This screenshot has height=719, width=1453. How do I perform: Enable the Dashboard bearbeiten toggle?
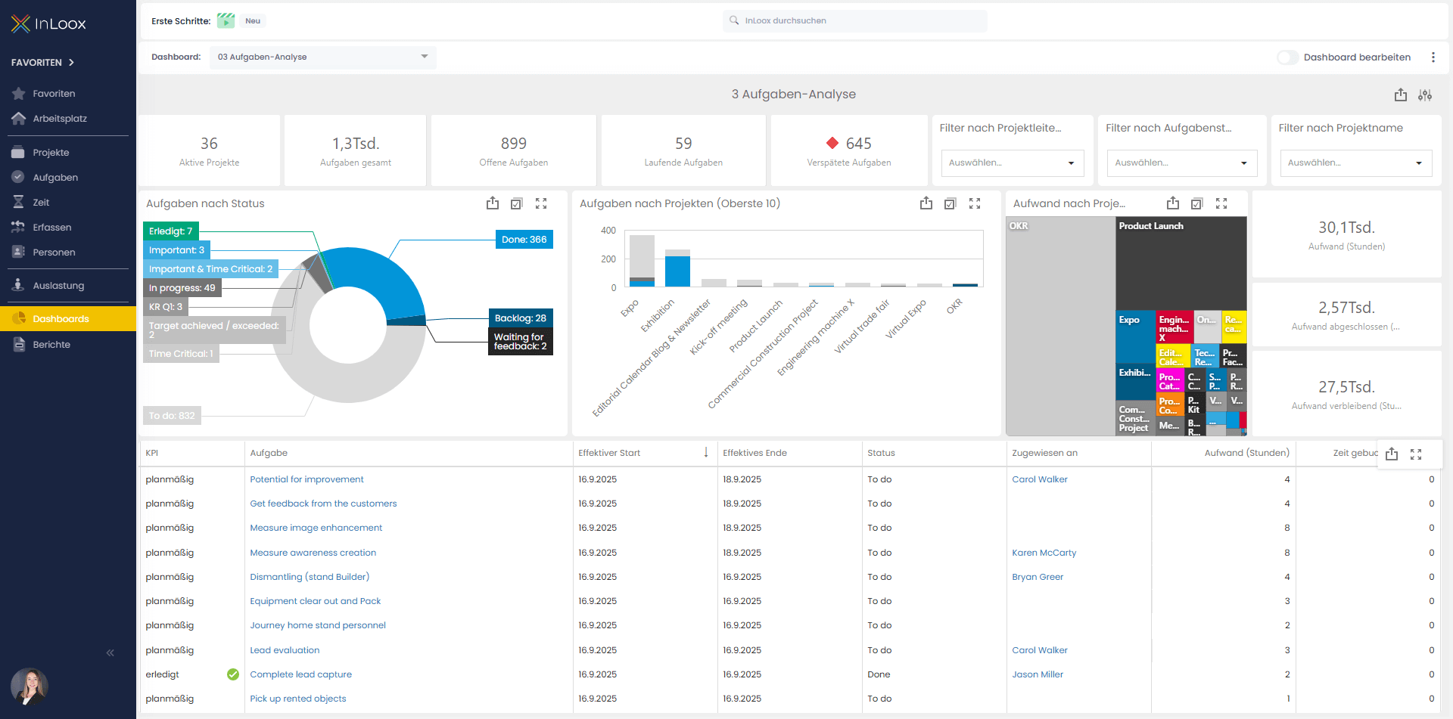tap(1287, 57)
